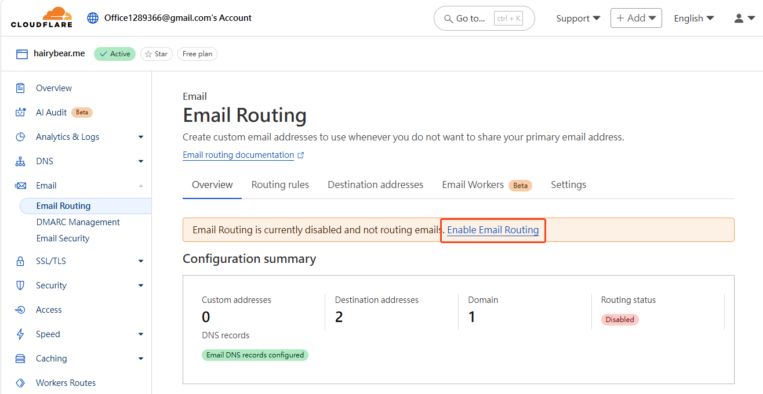The height and width of the screenshot is (394, 763).
Task: Click the SSL/TLS padlock icon
Action: coord(20,261)
